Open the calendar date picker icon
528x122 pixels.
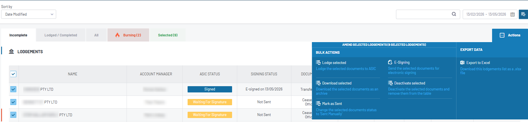(512, 14)
